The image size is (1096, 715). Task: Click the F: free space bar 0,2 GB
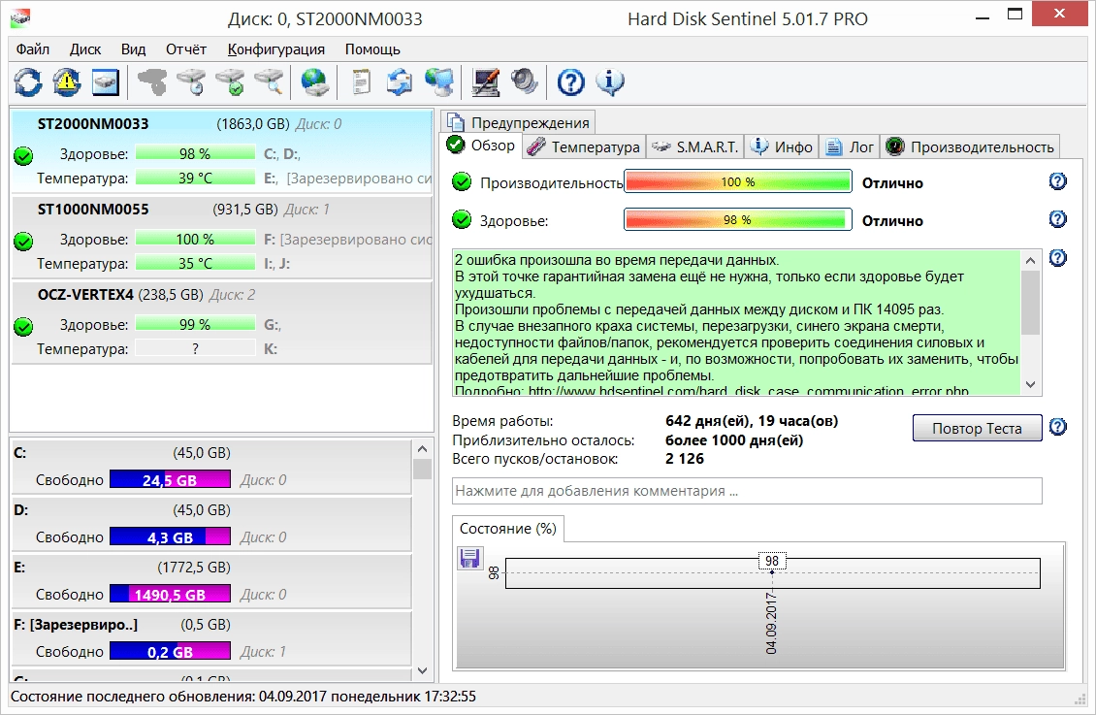point(170,651)
